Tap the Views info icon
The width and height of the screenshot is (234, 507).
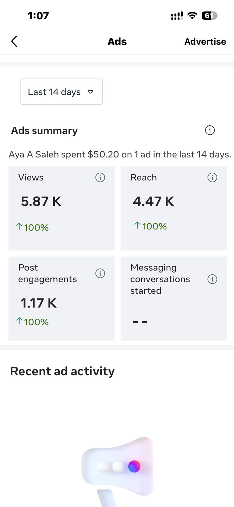(x=100, y=177)
